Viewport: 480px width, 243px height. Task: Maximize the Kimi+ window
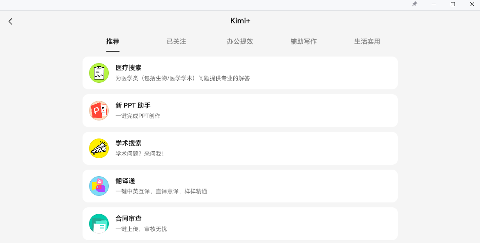coord(453,4)
